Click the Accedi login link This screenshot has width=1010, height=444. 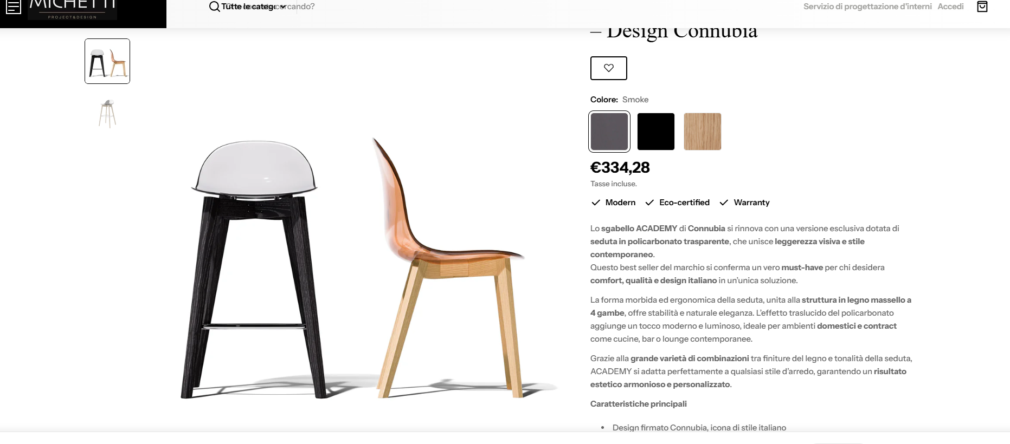950,6
